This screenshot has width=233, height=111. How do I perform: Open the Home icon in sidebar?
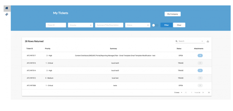pos(7,8)
